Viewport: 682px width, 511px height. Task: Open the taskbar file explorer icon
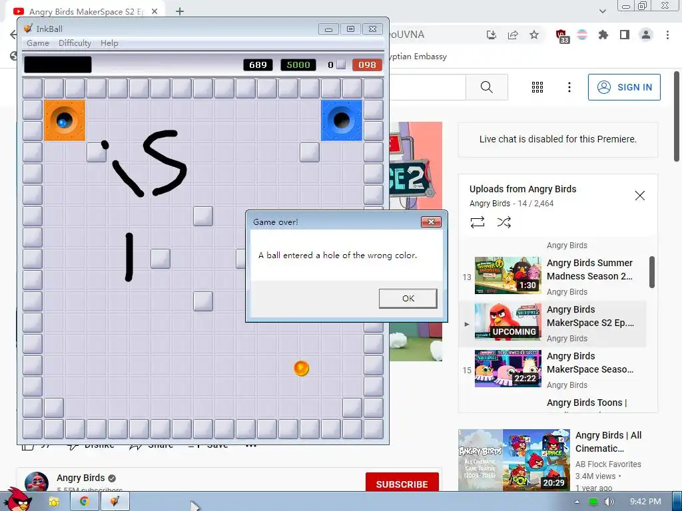[x=53, y=502]
